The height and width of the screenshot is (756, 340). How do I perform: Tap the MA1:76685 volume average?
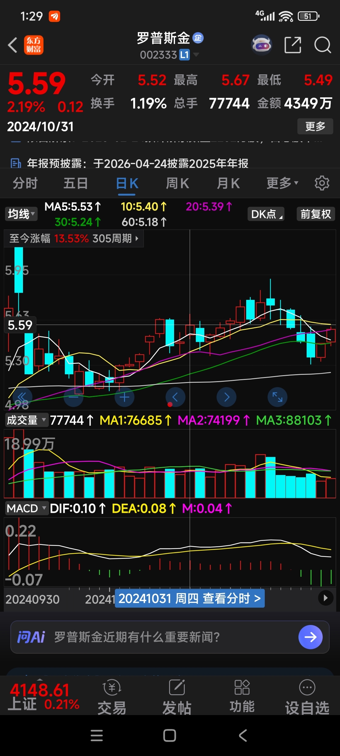click(135, 420)
